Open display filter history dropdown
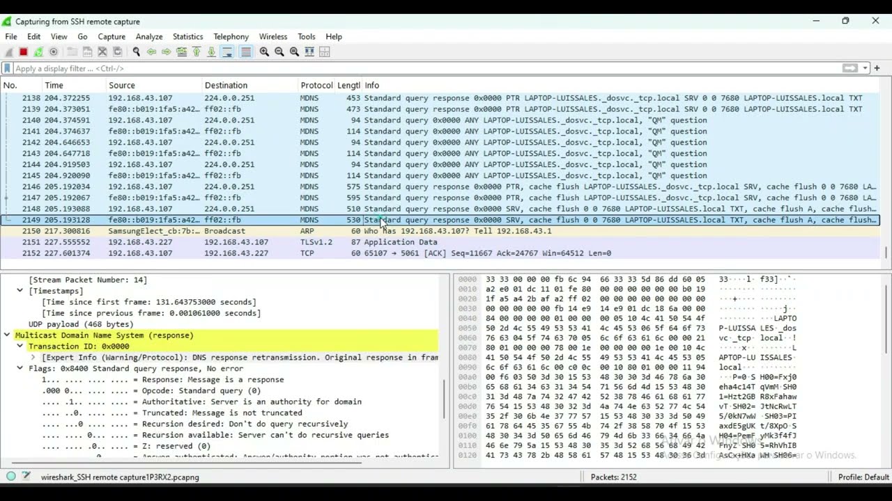This screenshot has height=501, width=892. (x=865, y=68)
